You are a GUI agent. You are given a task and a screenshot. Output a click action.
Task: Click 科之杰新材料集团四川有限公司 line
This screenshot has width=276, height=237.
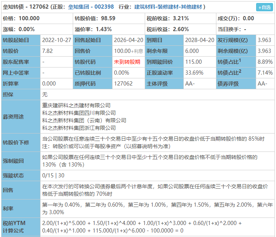pos(79,113)
